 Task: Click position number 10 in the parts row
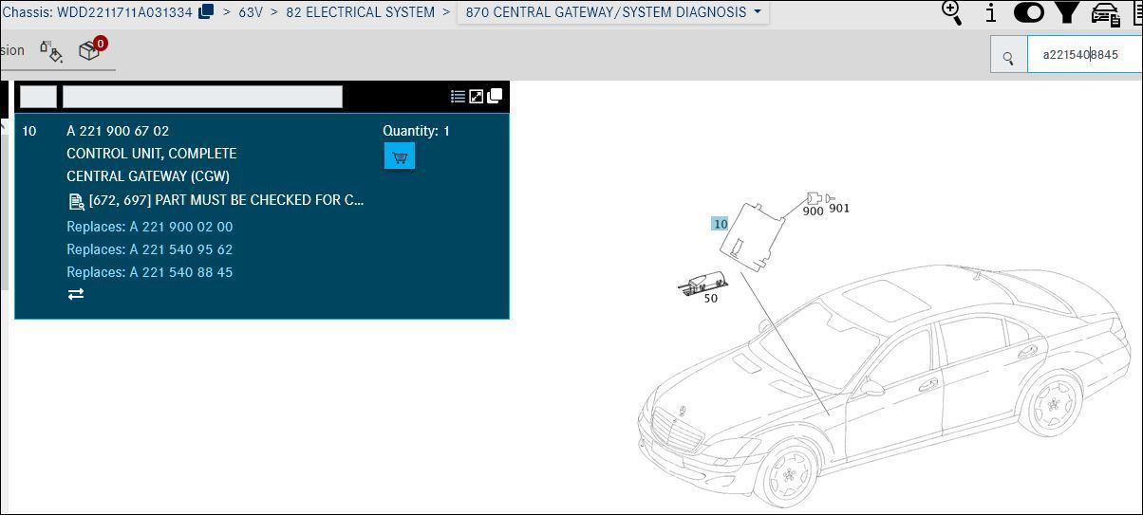(x=29, y=131)
